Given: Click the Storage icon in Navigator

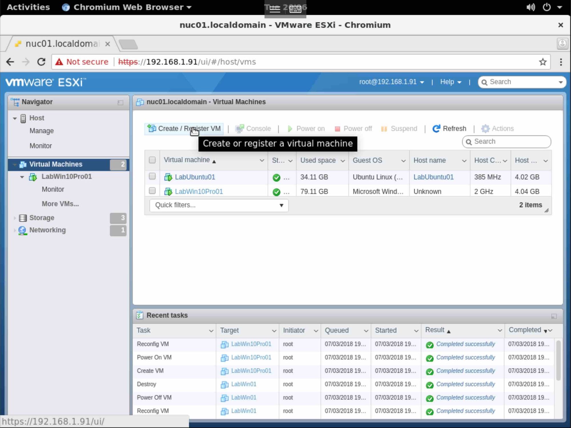Looking at the screenshot, I should coord(23,218).
